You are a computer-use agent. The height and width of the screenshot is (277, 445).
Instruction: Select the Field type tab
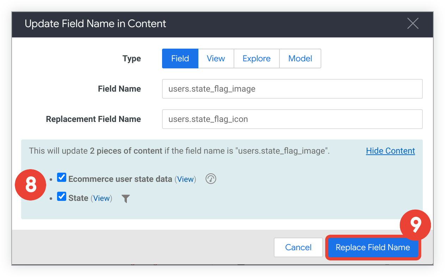point(180,59)
